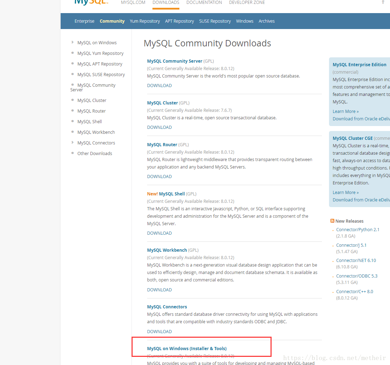Click the MySQL logo

[91, 2]
